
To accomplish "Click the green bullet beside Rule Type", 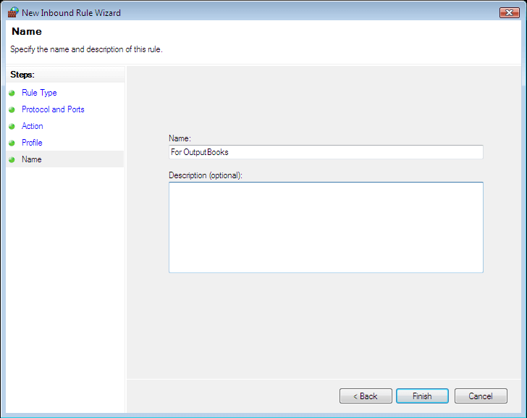I will click(12, 93).
